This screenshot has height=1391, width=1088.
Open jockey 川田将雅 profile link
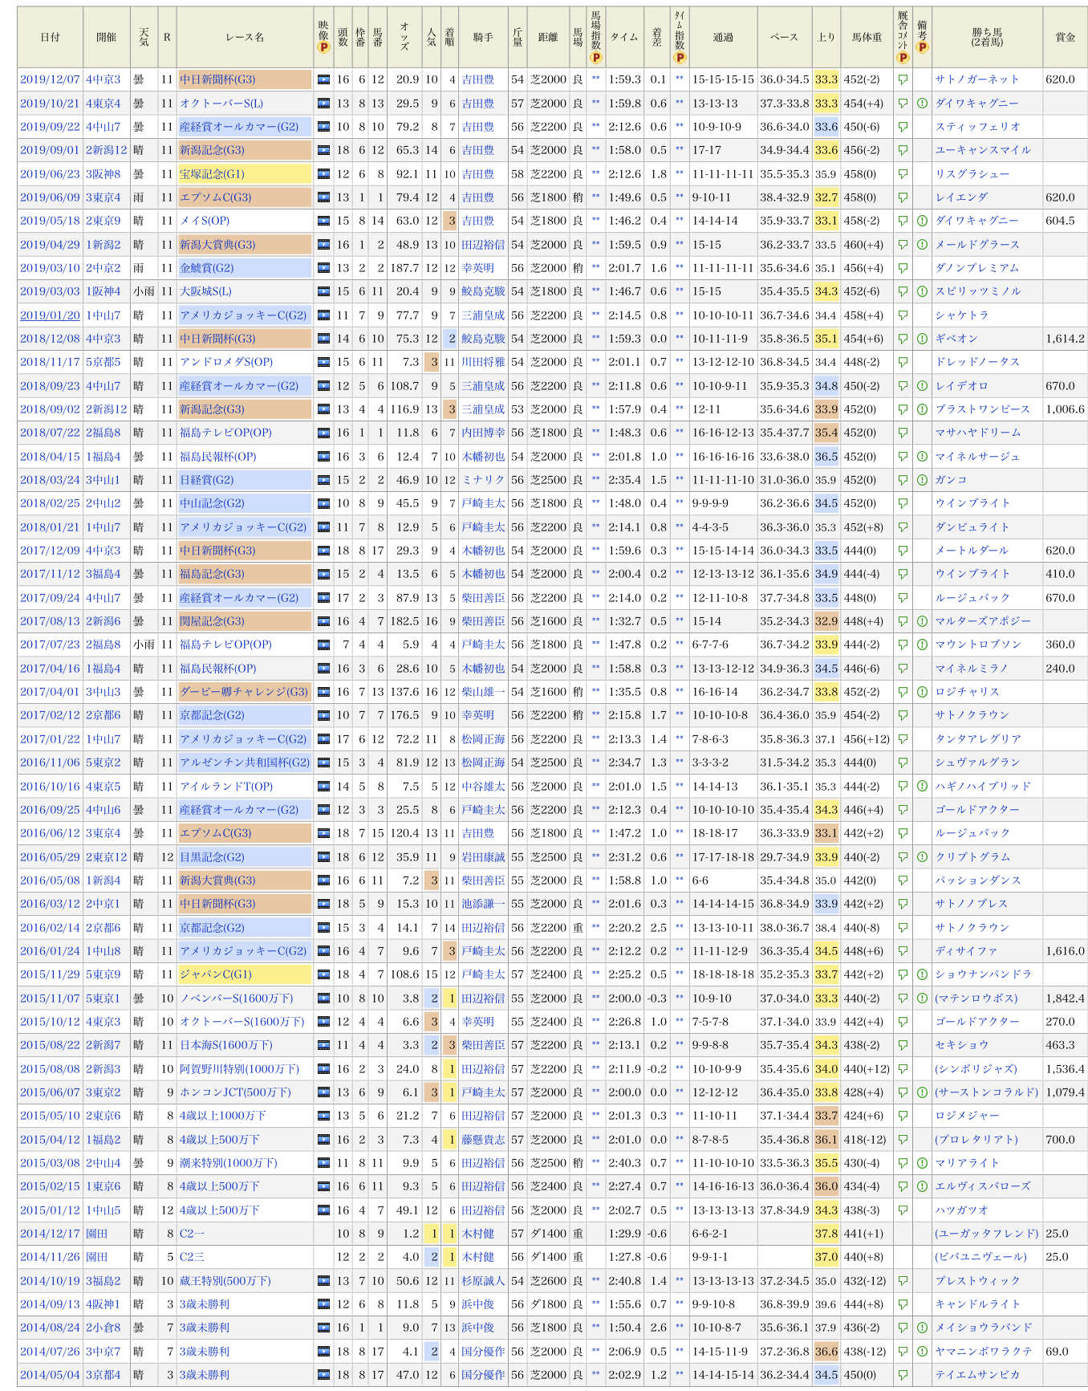coord(483,362)
